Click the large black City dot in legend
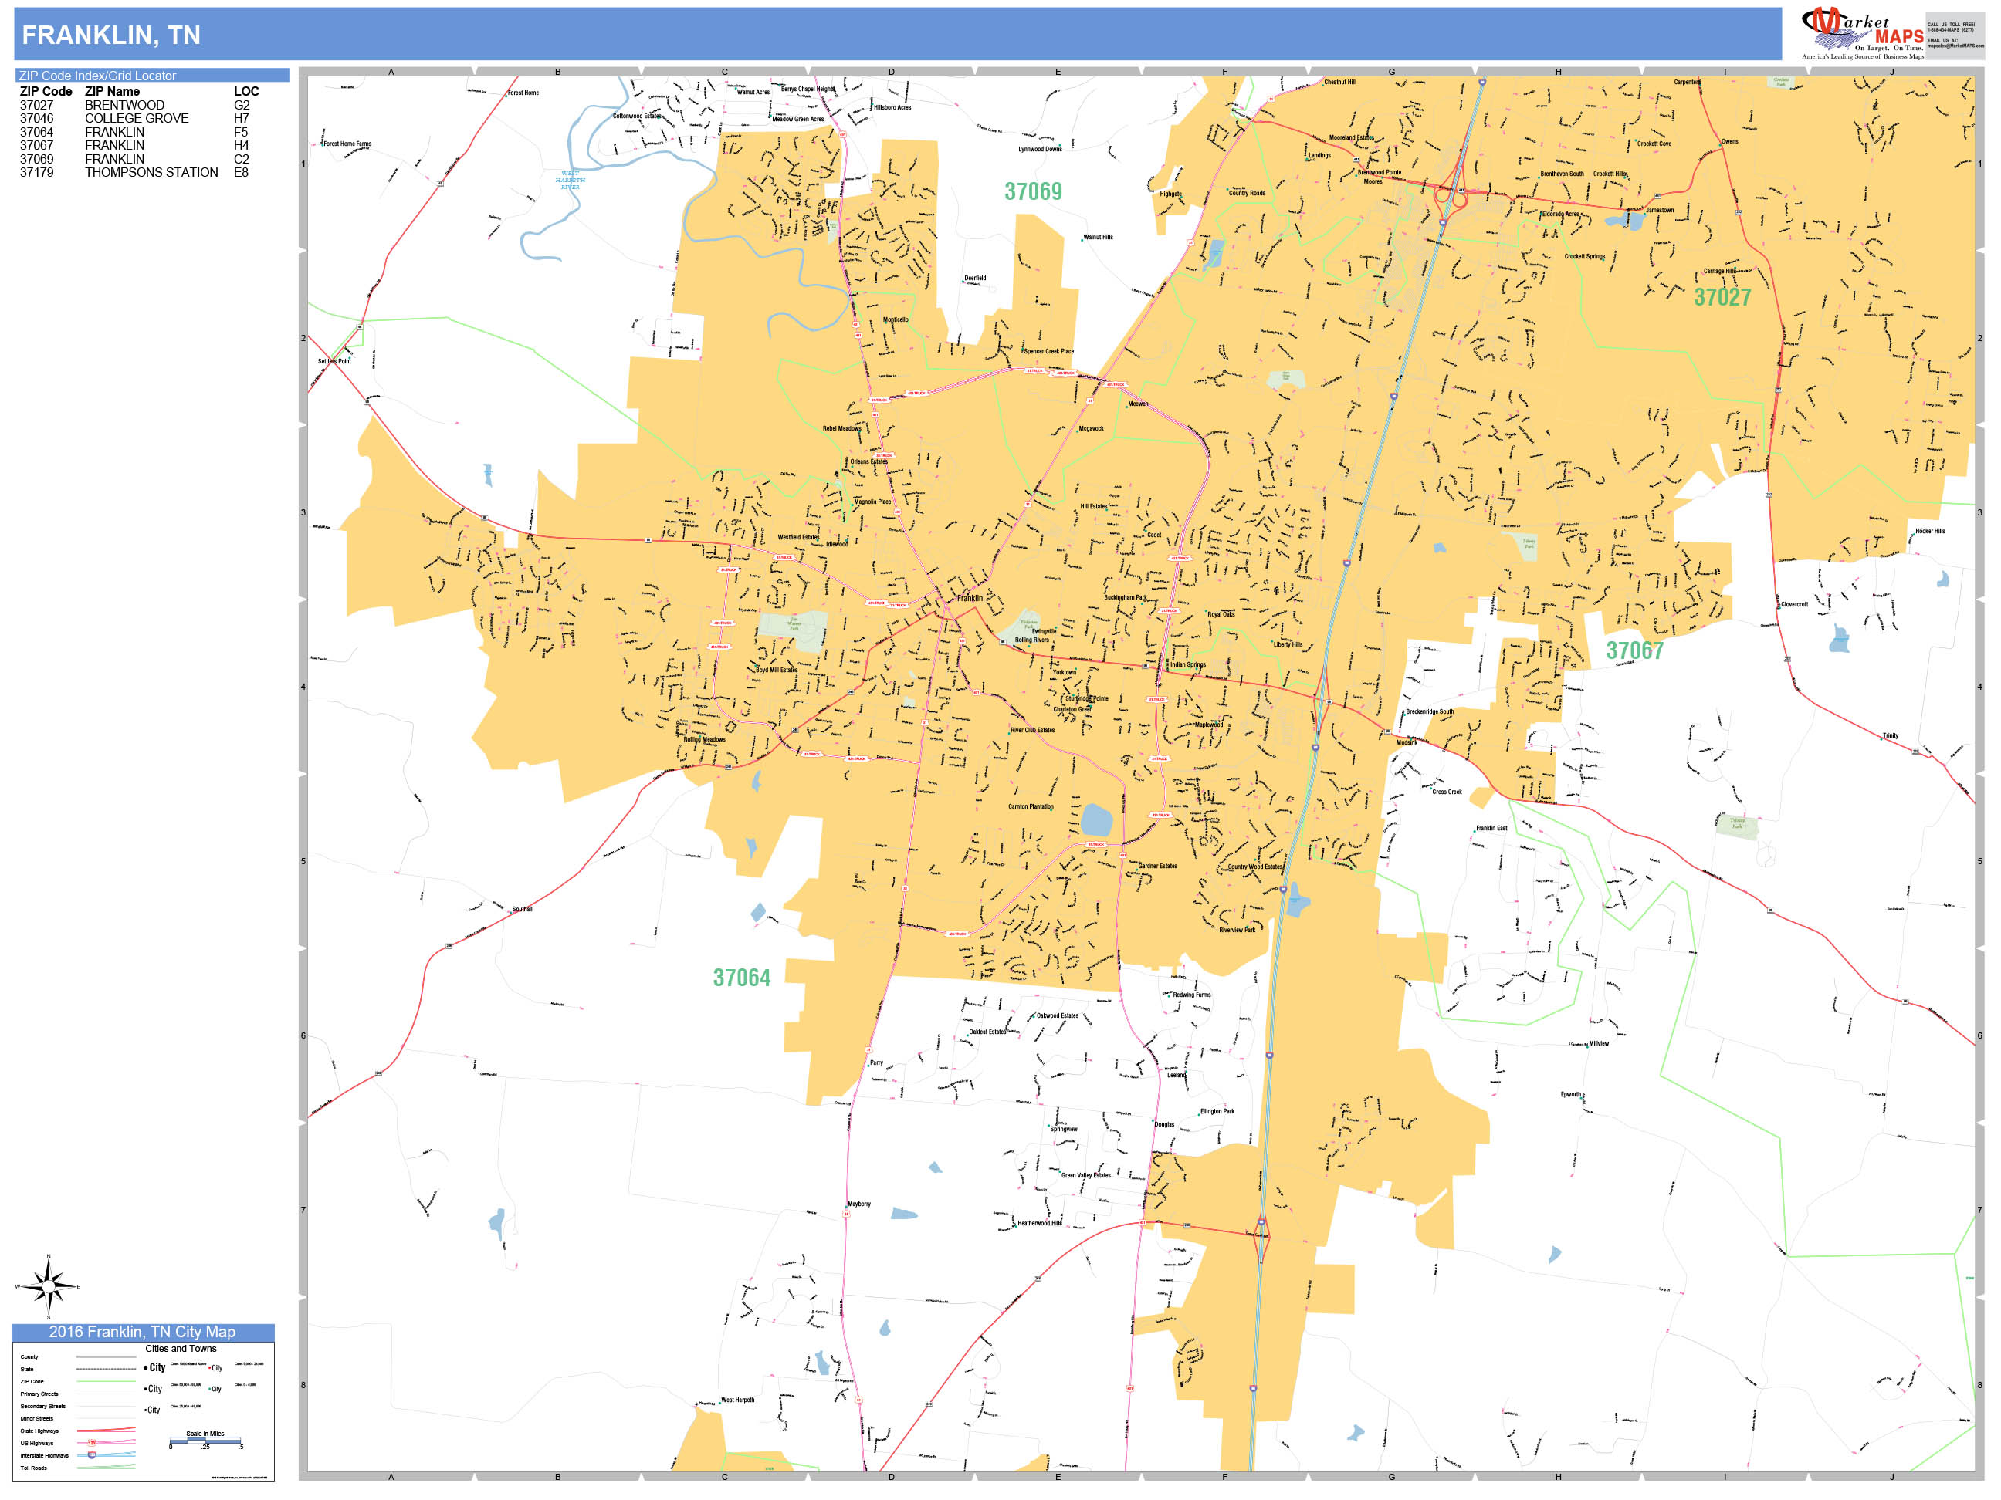This screenshot has width=2001, height=1500. pyautogui.click(x=146, y=1368)
